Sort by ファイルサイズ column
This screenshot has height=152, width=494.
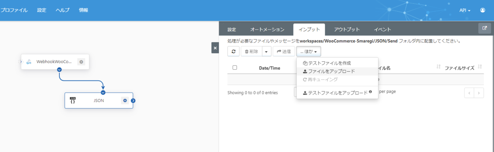460,68
